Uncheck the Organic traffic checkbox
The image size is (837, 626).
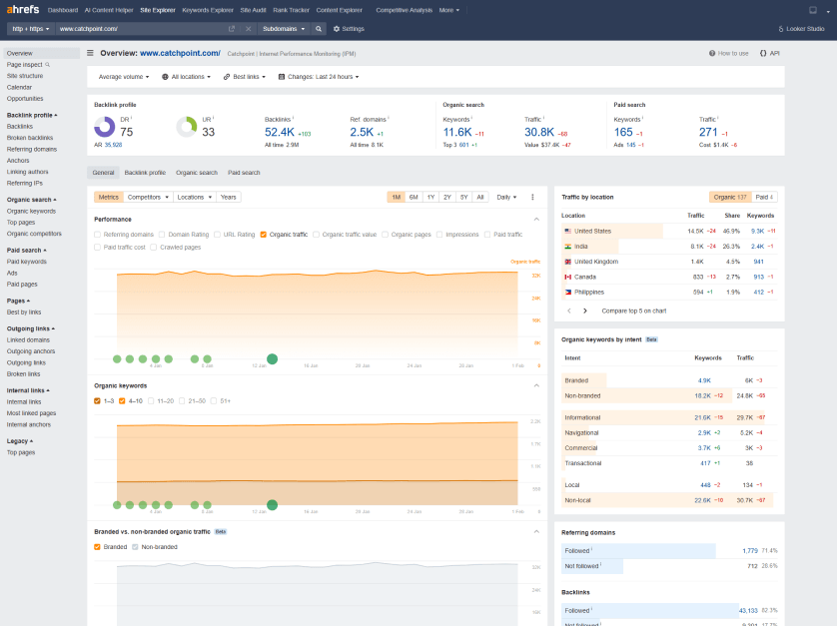pos(263,235)
